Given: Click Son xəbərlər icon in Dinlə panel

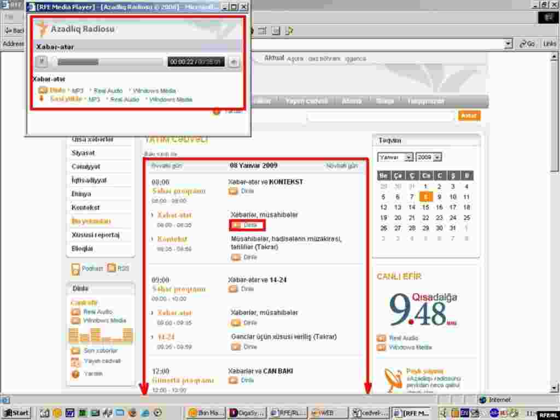Looking at the screenshot, I should tap(75, 351).
